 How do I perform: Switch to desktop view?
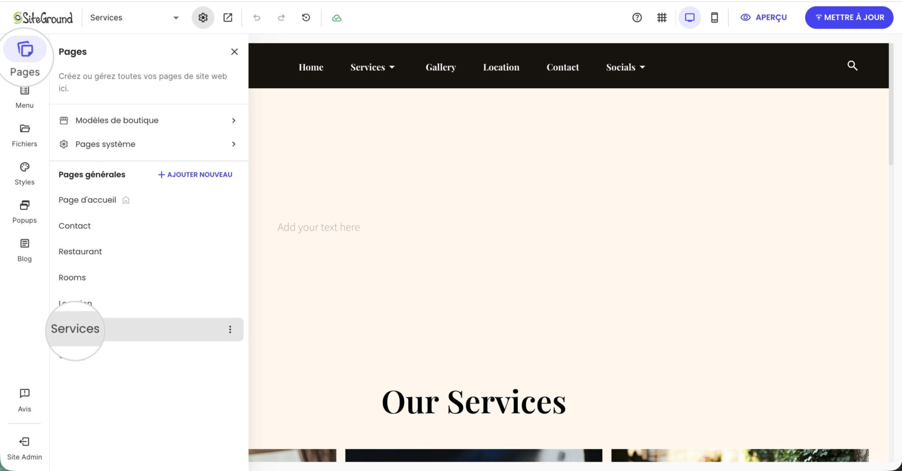690,18
